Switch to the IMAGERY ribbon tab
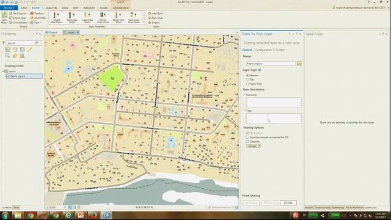 (x=89, y=8)
